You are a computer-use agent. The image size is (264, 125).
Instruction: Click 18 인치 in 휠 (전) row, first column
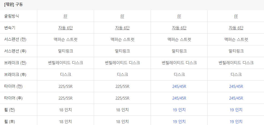pos(65,110)
